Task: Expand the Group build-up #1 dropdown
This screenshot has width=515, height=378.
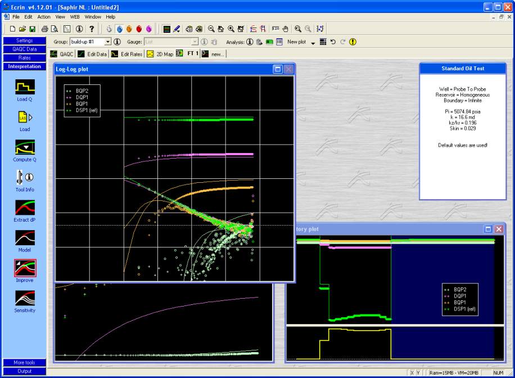Action: [108, 42]
